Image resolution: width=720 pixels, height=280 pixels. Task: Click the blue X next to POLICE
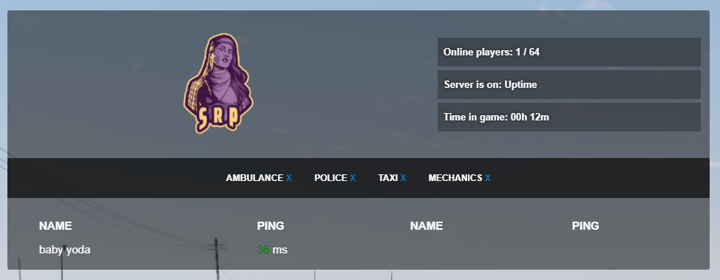[353, 178]
